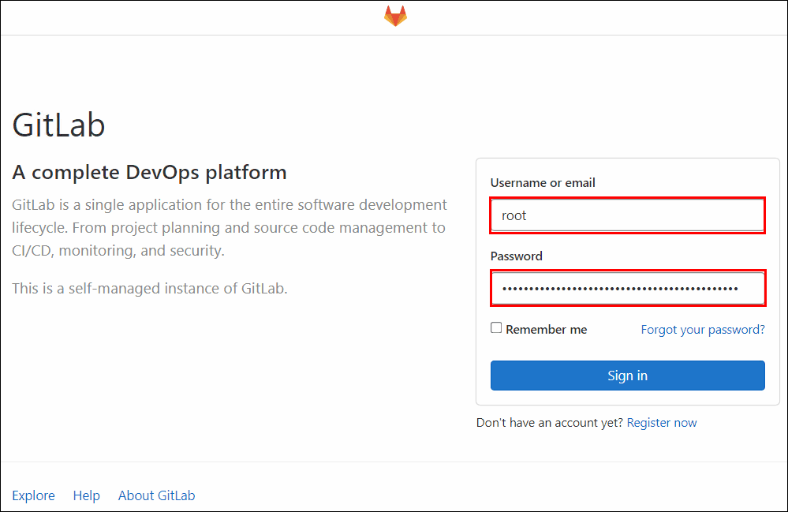Click the 'A complete DevOps platform' heading
788x512 pixels.
tap(149, 172)
